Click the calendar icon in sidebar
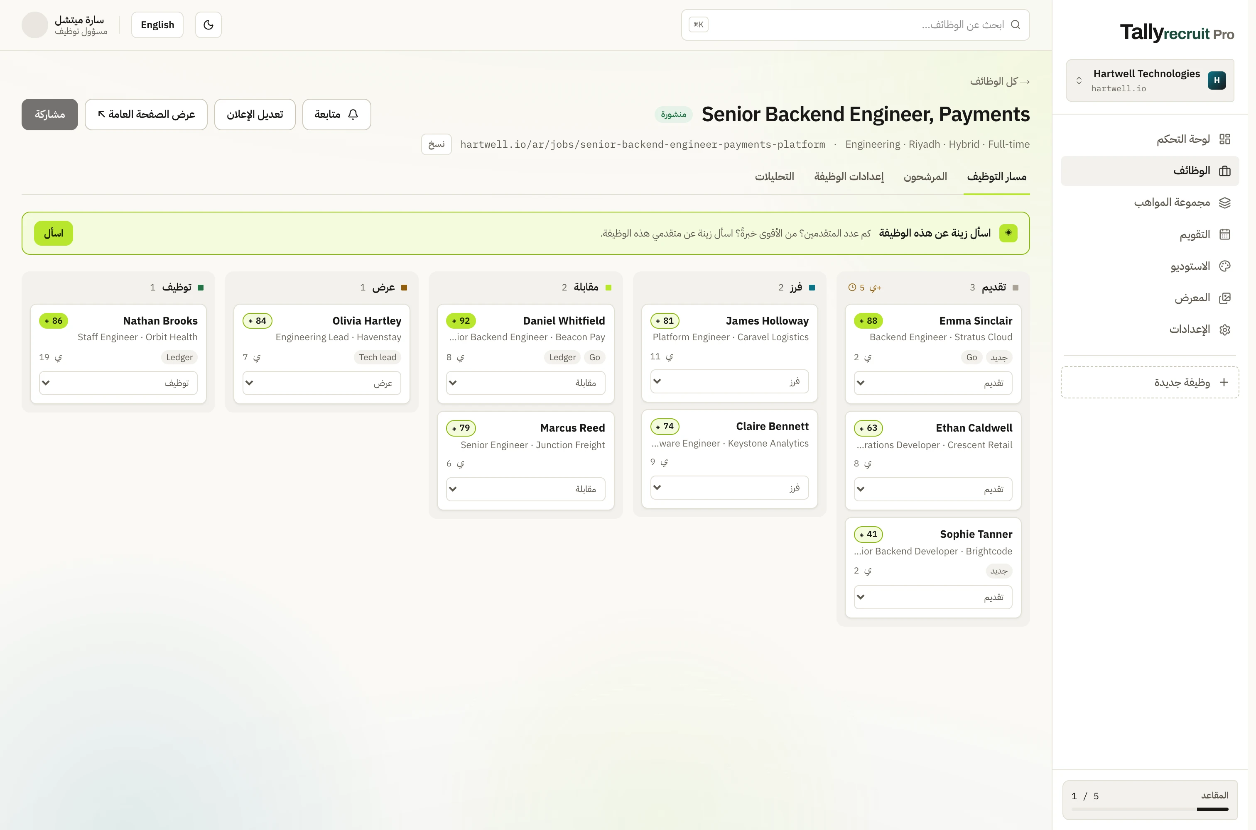1256x830 pixels. [x=1225, y=234]
